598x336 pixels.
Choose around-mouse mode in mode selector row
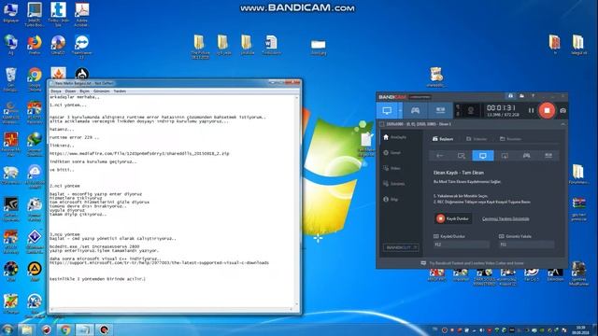click(x=505, y=156)
